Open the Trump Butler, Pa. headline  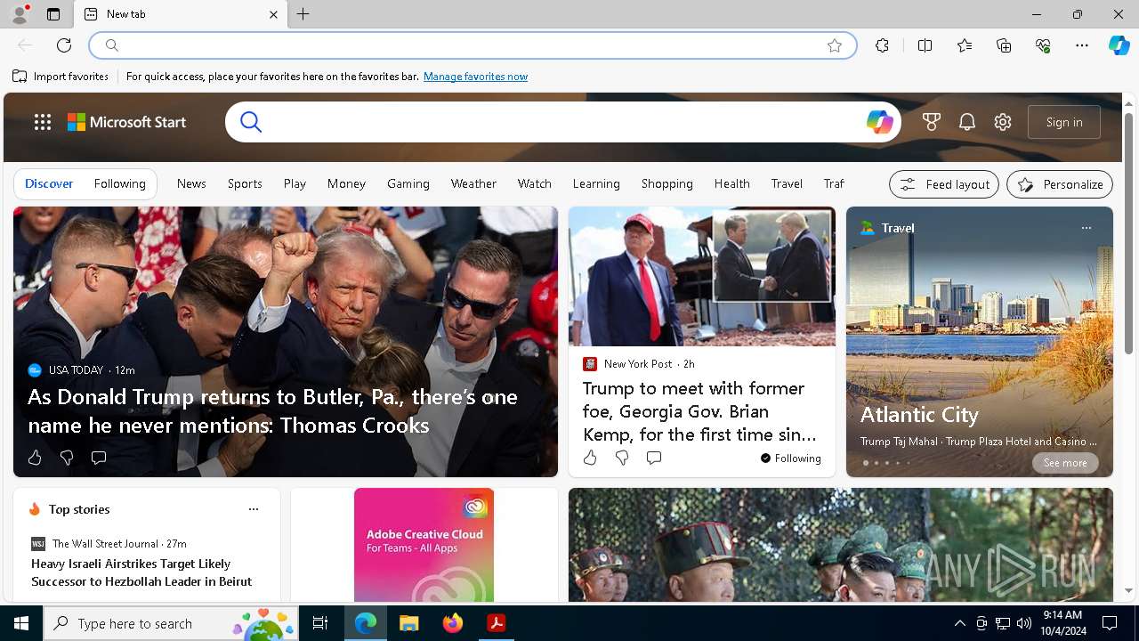pos(272,410)
